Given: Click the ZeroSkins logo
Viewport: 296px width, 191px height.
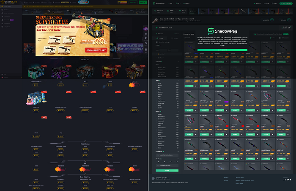Looking at the screenshot, I should click(x=9, y=2).
